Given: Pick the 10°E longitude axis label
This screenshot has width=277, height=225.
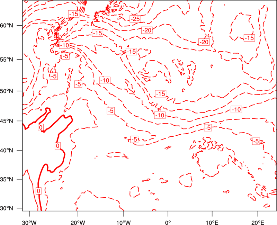Looking at the screenshot, I should (212, 222).
